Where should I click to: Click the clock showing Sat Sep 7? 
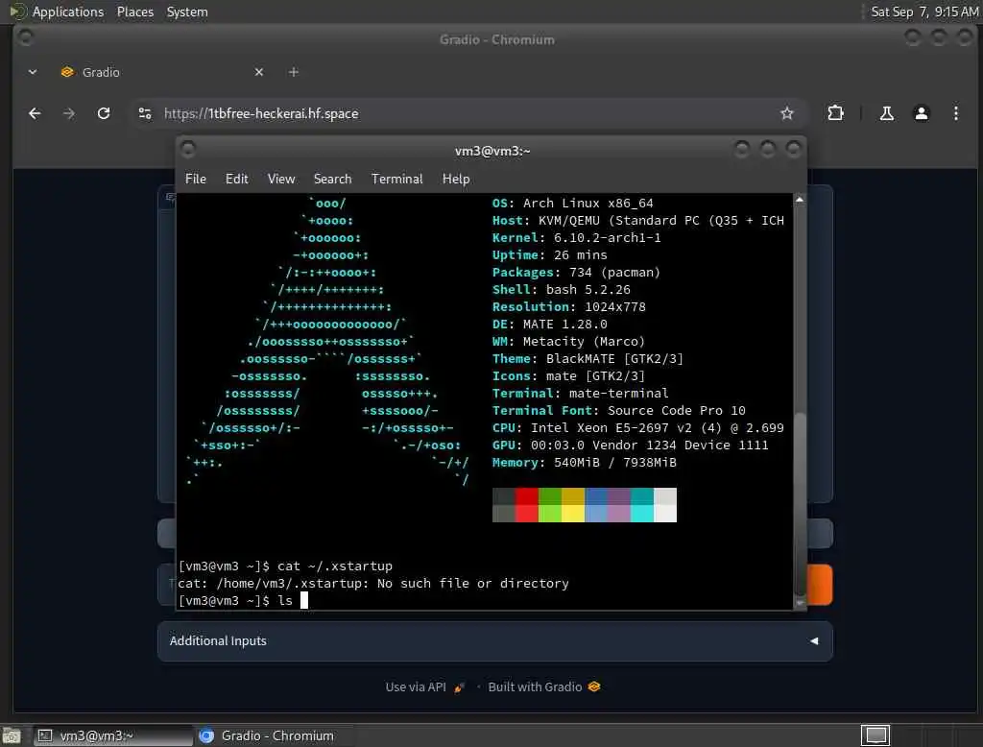924,12
